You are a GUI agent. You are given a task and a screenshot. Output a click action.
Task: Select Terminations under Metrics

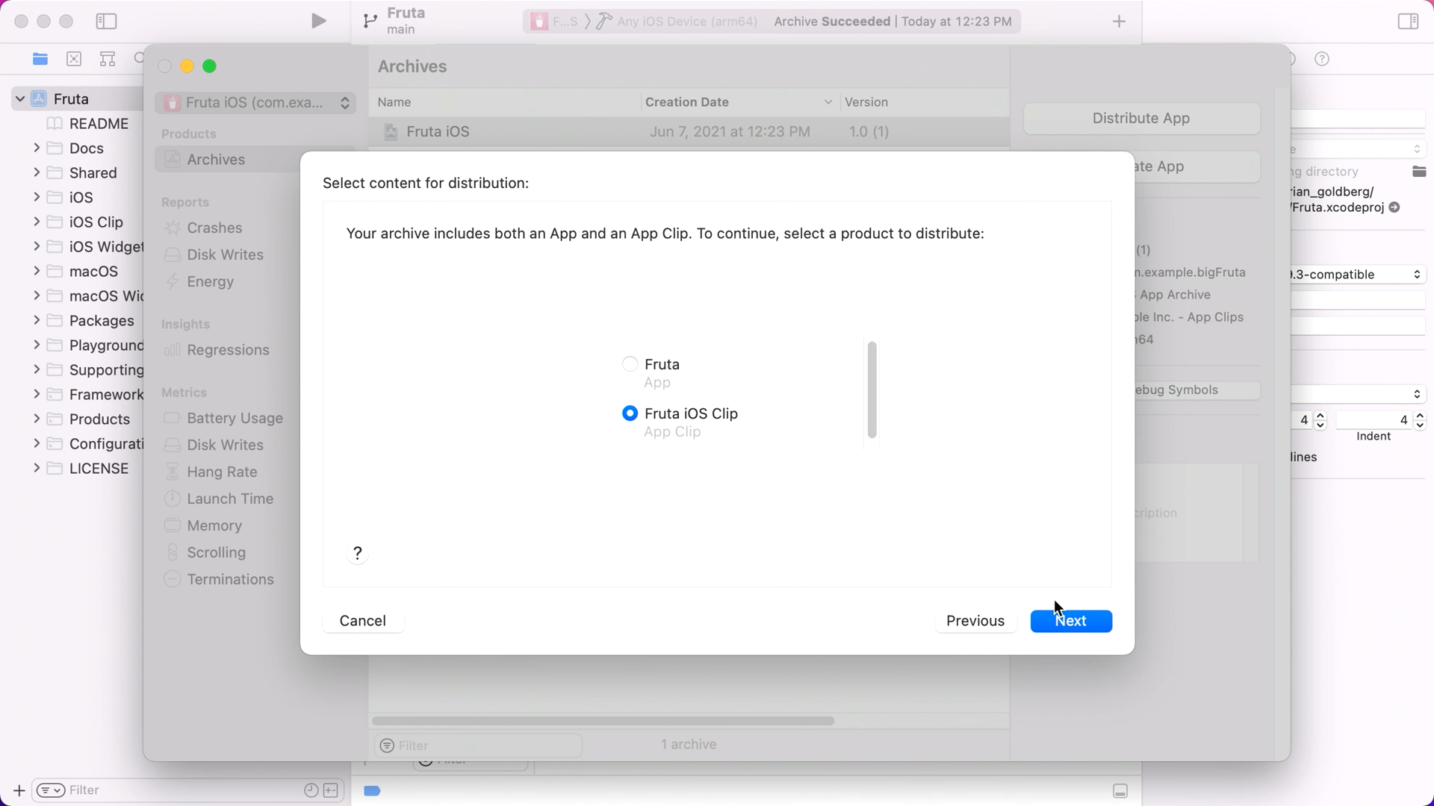click(x=230, y=579)
